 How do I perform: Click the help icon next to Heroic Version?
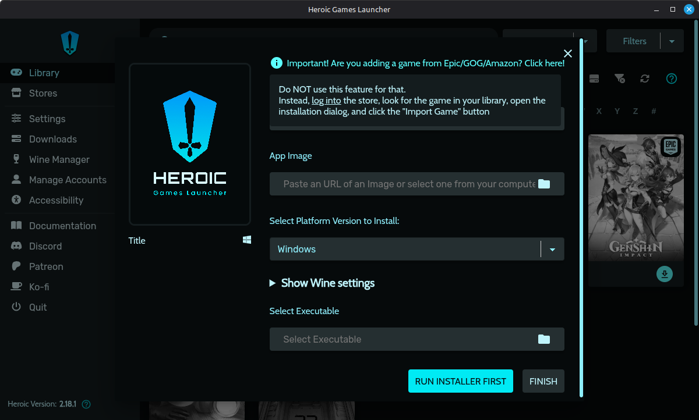click(86, 404)
